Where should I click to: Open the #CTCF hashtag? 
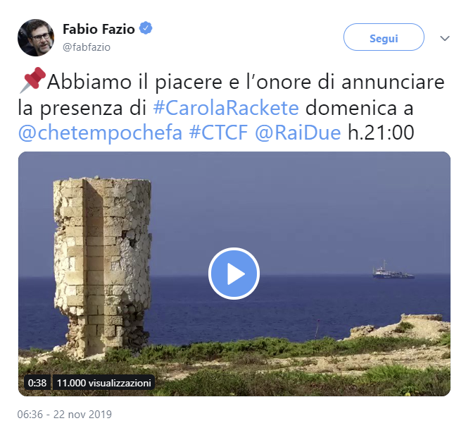tap(219, 133)
